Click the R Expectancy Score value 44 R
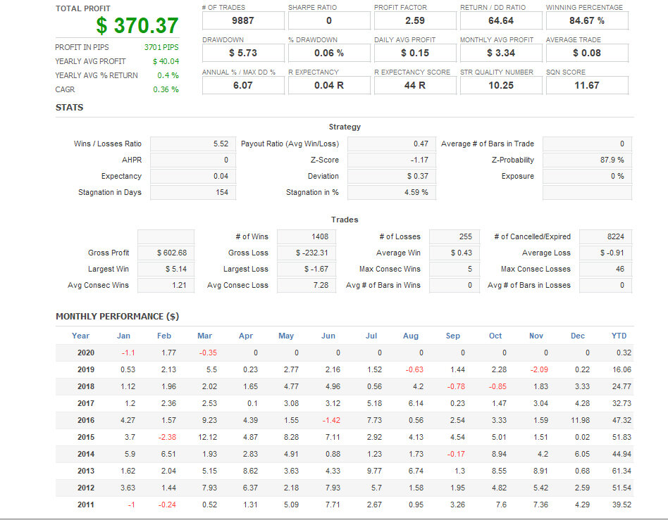The height and width of the screenshot is (520, 668). coord(415,85)
